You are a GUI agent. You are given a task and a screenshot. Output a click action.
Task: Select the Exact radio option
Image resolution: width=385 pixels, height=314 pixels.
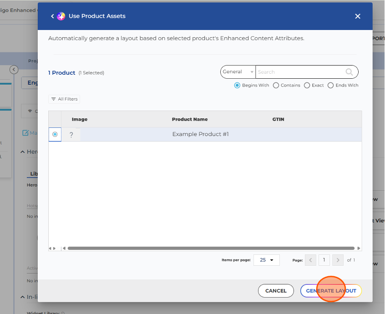[307, 85]
